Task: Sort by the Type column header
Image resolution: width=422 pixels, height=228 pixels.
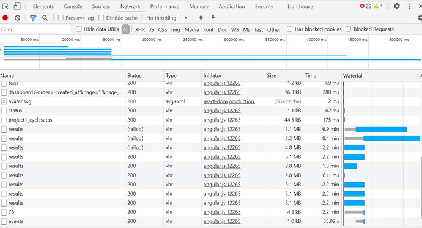Action: (x=182, y=76)
